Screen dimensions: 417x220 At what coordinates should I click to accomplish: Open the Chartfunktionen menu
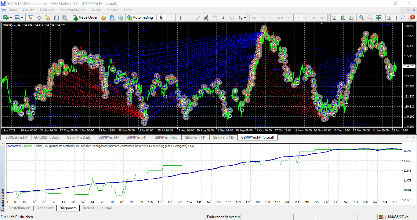click(x=73, y=10)
